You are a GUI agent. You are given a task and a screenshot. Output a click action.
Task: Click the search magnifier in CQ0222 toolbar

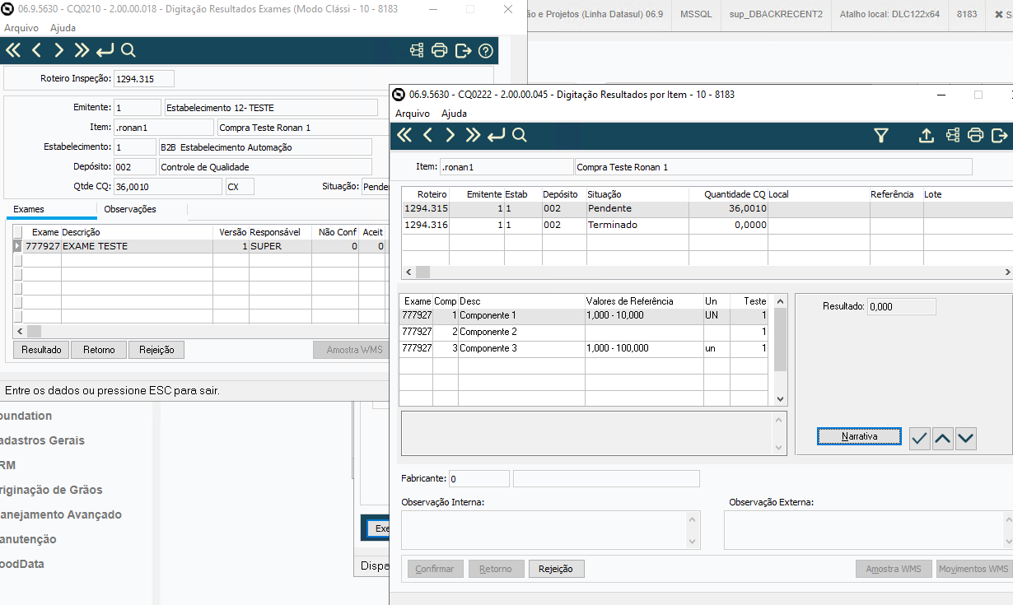[519, 136]
